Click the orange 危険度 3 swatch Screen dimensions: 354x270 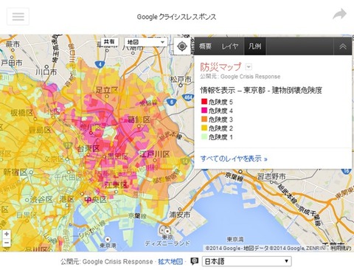click(x=204, y=119)
